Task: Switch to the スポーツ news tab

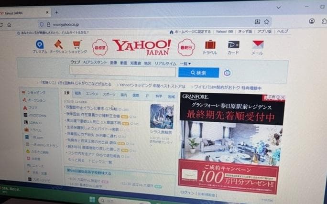Action: pos(109,94)
